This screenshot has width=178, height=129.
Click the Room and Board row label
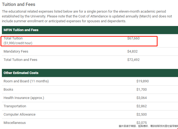tap(26, 81)
